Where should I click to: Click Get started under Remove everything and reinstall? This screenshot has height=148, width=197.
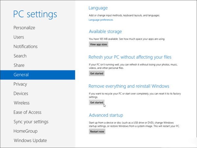click(x=97, y=103)
